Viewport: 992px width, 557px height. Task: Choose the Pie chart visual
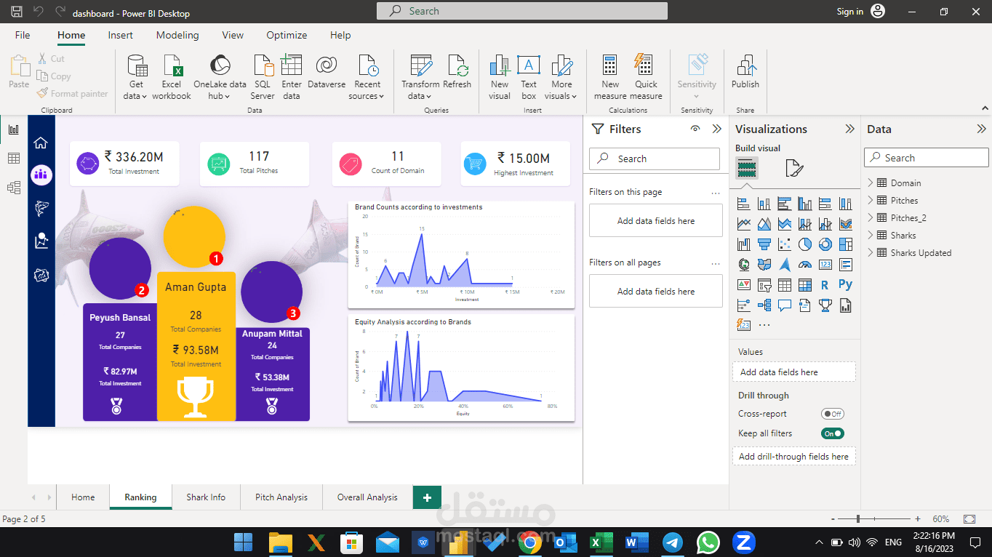[805, 244]
